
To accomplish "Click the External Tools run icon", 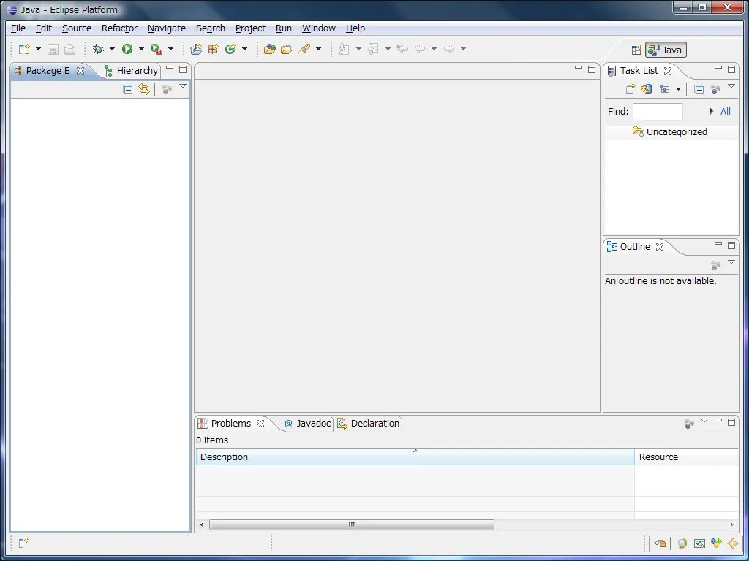I will tap(157, 49).
